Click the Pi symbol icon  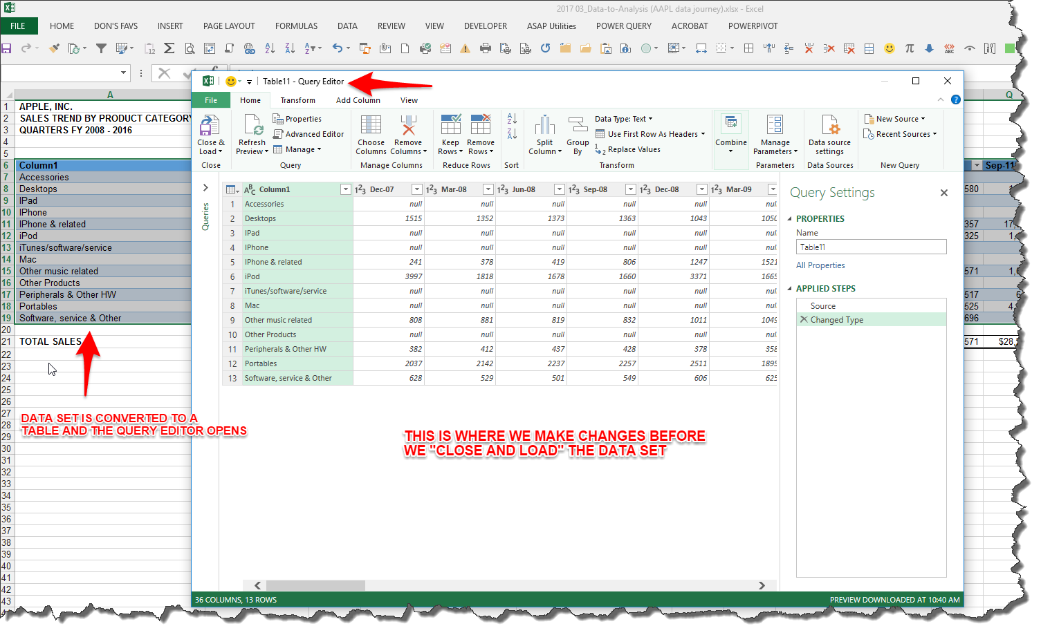pyautogui.click(x=910, y=48)
